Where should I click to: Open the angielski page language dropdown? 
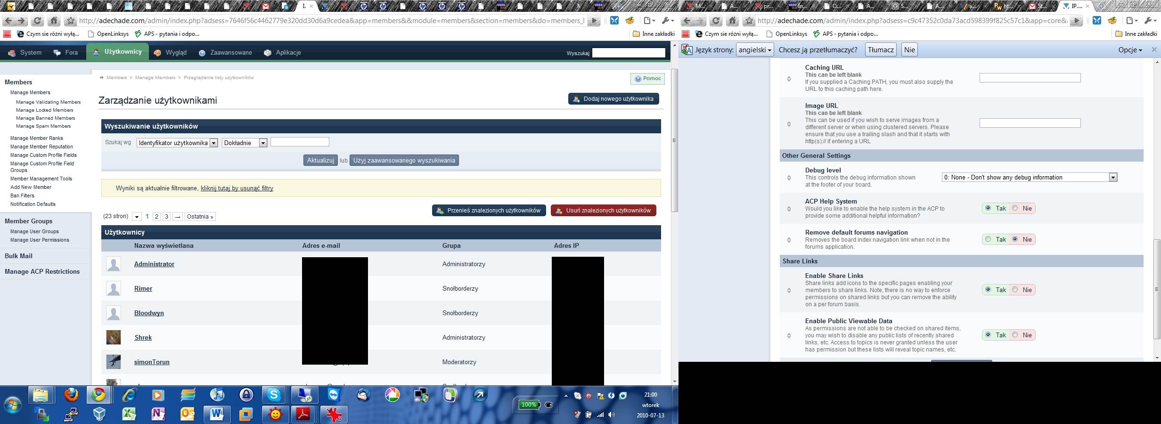(x=755, y=50)
